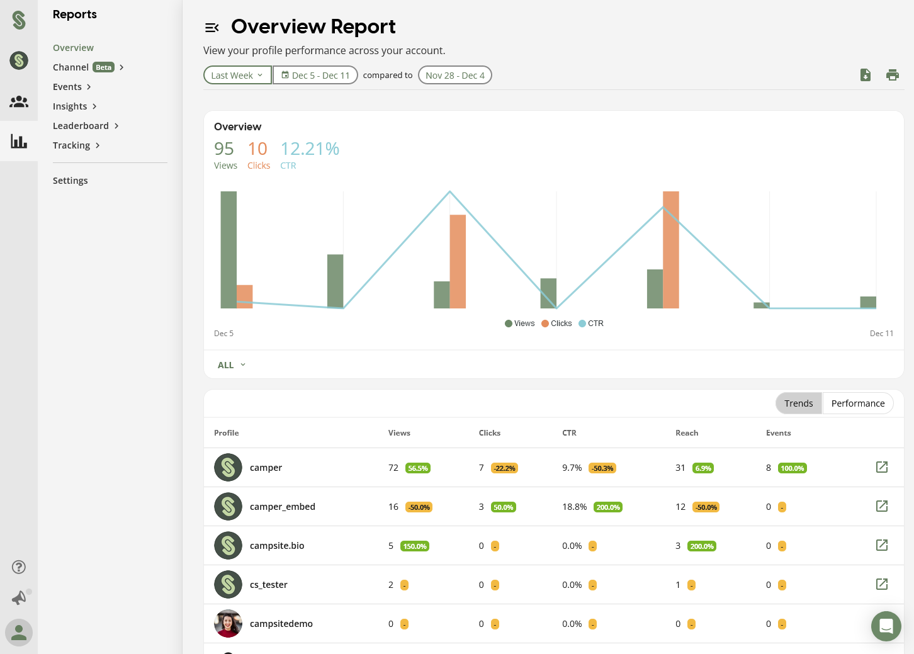The height and width of the screenshot is (654, 914).
Task: Click the help question mark icon
Action: (x=19, y=567)
